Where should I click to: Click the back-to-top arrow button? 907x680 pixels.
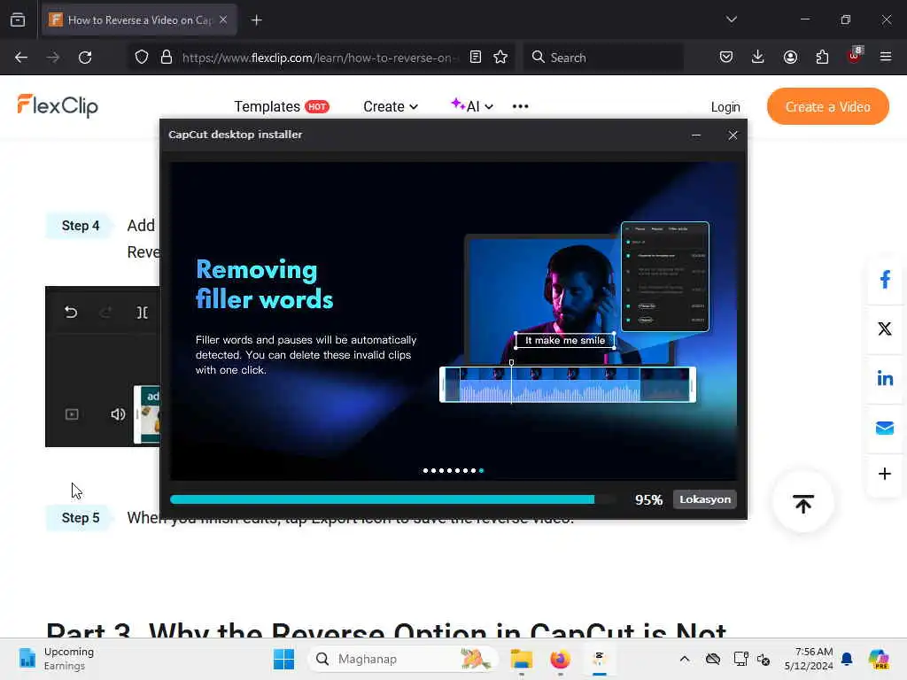[x=802, y=503]
